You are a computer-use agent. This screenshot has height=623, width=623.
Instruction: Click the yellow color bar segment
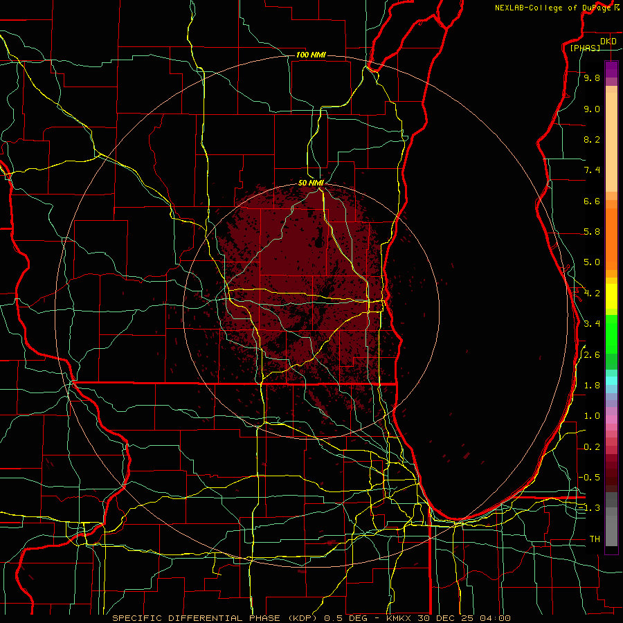(611, 296)
